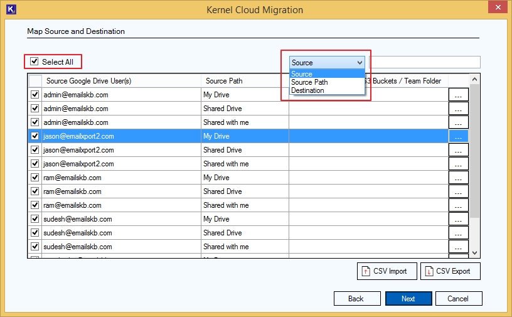Uncheck sudesh@emailskb.com My Drive checkbox
This screenshot has height=317, width=512.
click(x=35, y=219)
